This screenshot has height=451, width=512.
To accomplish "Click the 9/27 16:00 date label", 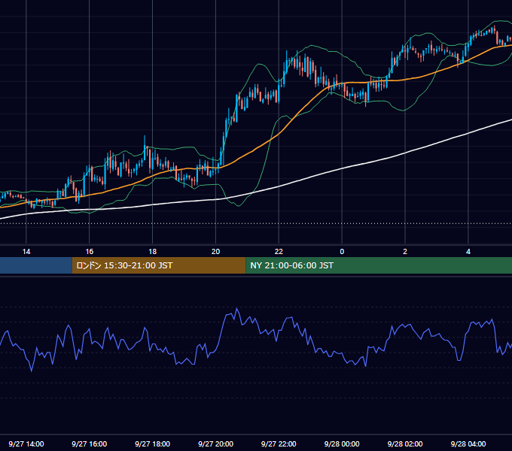I will click(89, 443).
